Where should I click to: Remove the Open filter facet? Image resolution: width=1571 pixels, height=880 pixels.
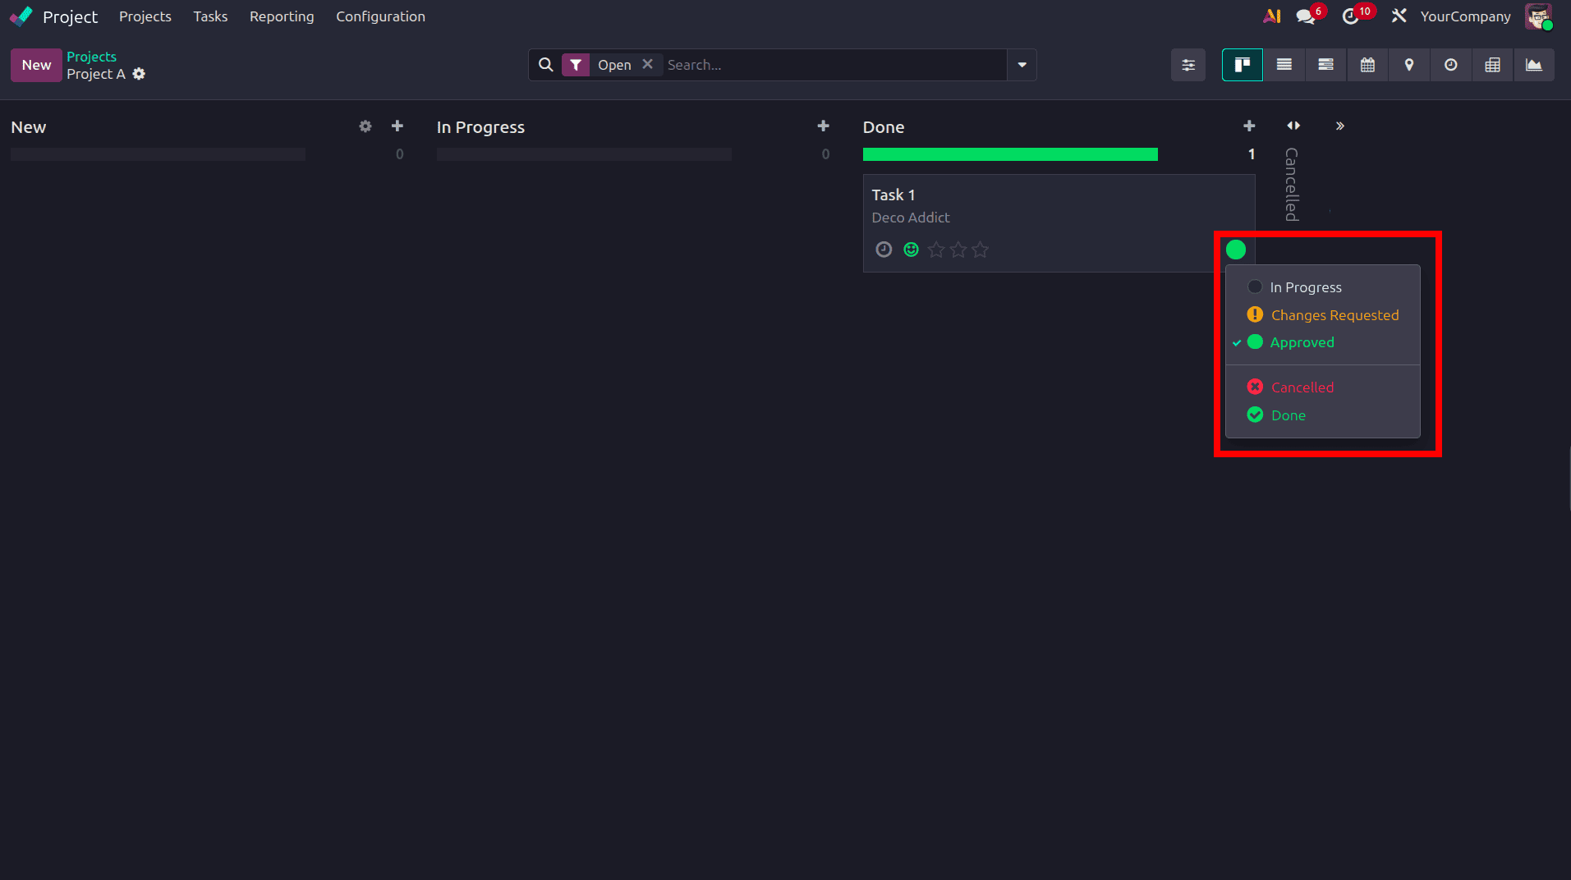(x=647, y=64)
